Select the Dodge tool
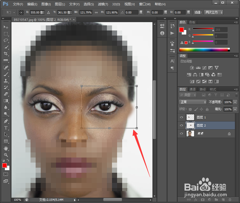The image size is (240, 203). pos(6,114)
